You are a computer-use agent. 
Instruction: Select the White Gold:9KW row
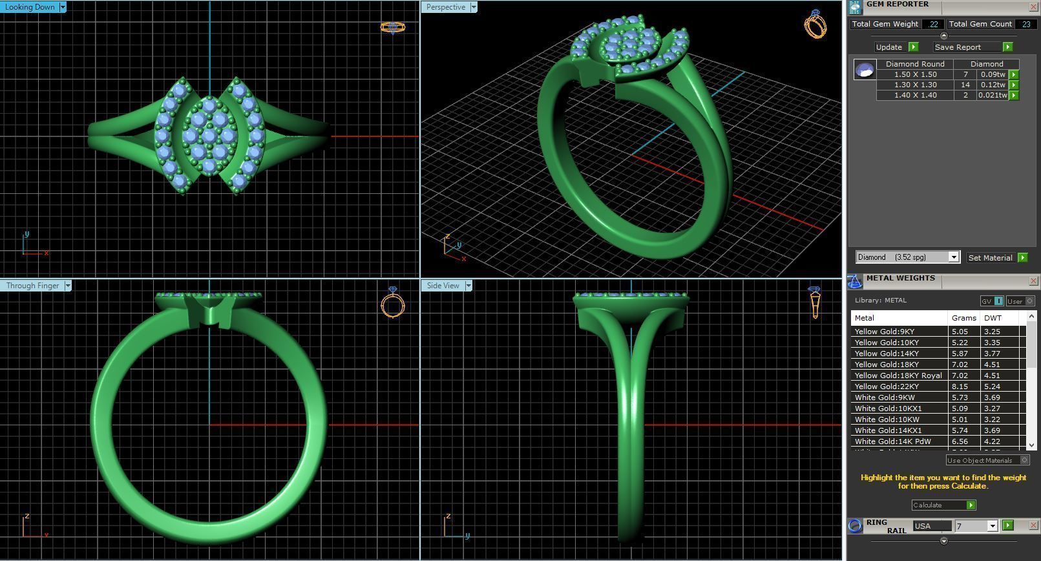938,397
